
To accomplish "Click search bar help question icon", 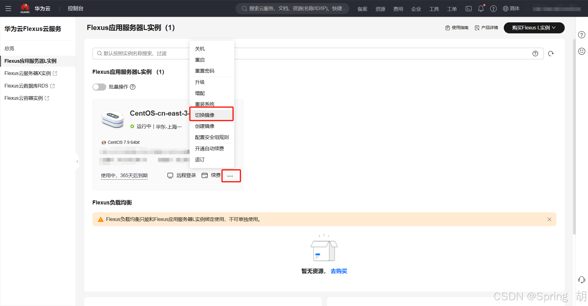I will click(535, 54).
